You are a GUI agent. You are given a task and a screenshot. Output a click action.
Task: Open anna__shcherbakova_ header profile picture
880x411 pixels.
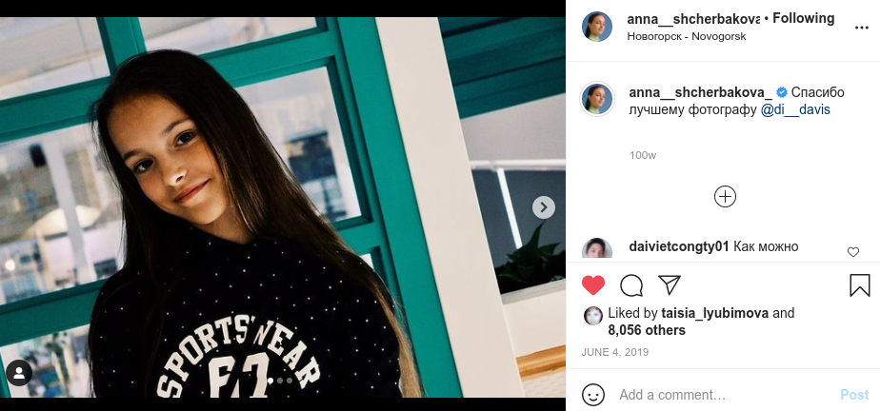click(597, 27)
